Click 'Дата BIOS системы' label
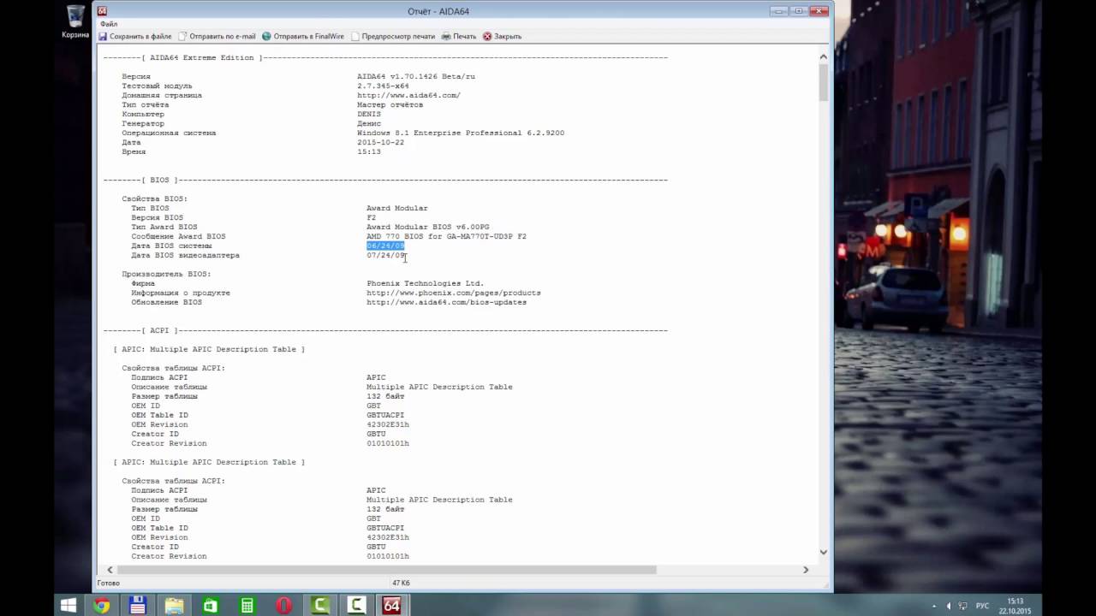This screenshot has width=1096, height=616. tap(171, 246)
